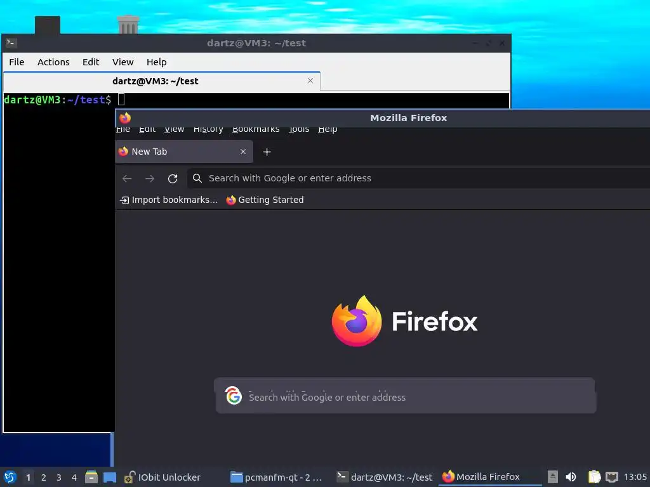Open Getting Started bookmark

(x=265, y=200)
